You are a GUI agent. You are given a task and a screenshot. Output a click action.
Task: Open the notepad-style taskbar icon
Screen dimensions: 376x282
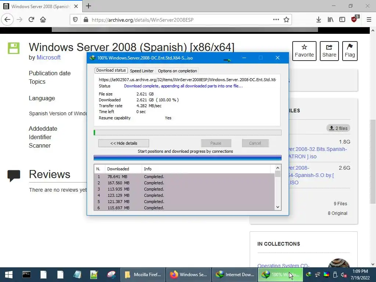pyautogui.click(x=77, y=275)
